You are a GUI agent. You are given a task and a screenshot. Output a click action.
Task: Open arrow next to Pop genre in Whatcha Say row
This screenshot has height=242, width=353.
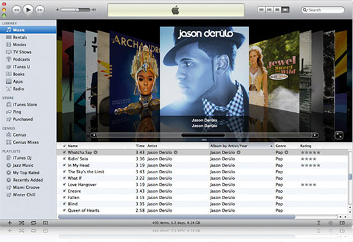coord(286,152)
